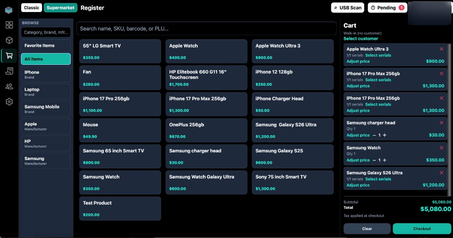Open the receipts icon in sidebar
The width and height of the screenshot is (453, 238).
point(9,71)
